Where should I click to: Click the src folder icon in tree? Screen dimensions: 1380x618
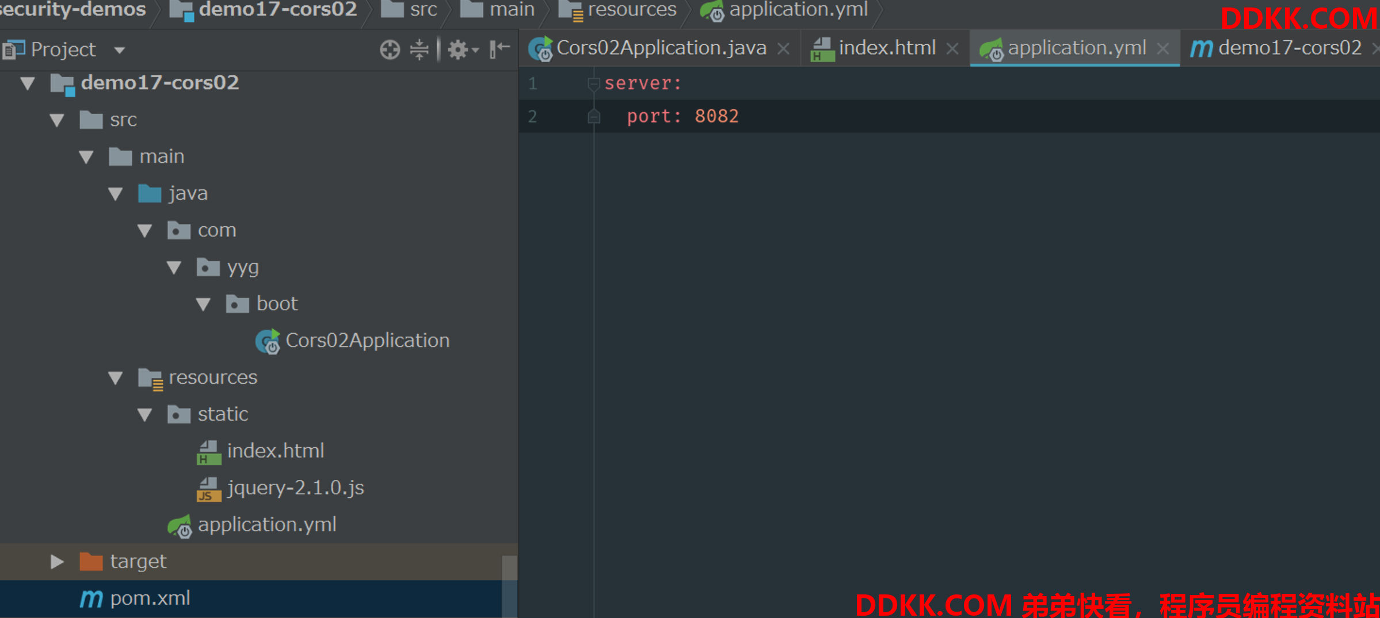[91, 120]
